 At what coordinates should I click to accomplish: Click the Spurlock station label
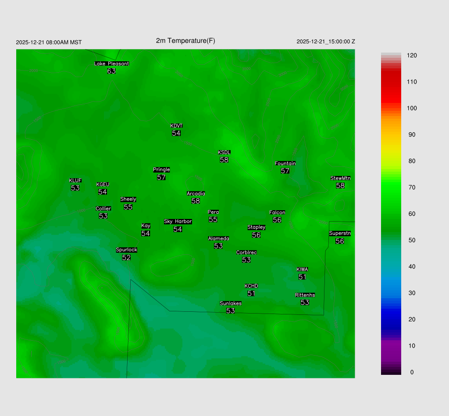(126, 250)
